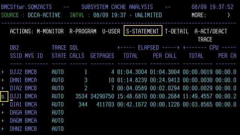This screenshot has height=135, width=240.
Task: Click SQL calls value 344
Action: (x=83, y=104)
